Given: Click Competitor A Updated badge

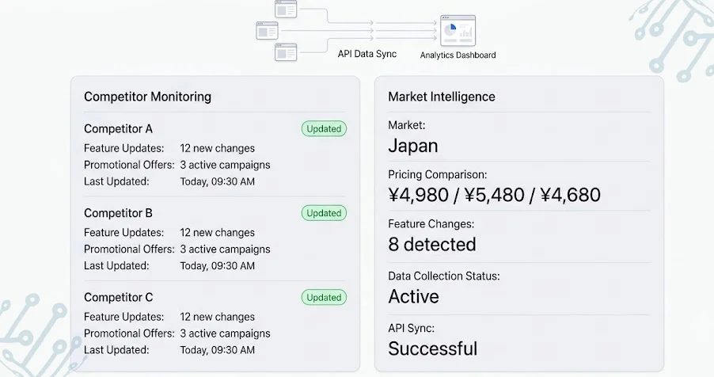Looking at the screenshot, I should [324, 128].
